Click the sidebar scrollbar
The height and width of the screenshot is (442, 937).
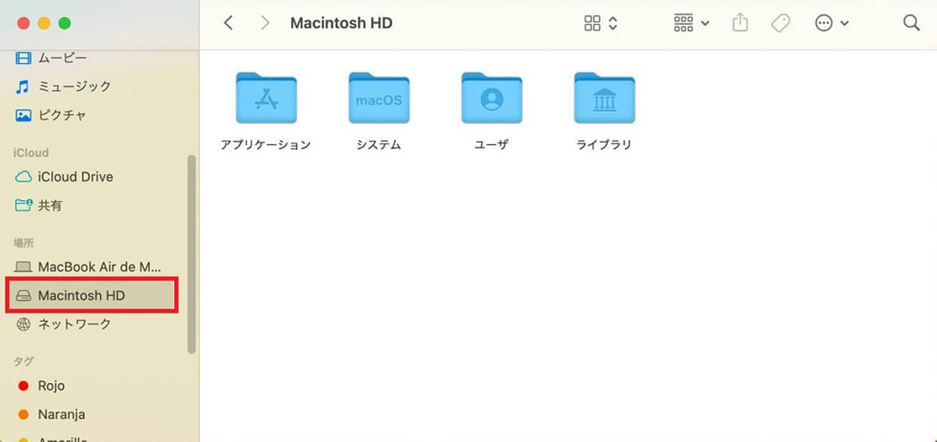[191, 254]
